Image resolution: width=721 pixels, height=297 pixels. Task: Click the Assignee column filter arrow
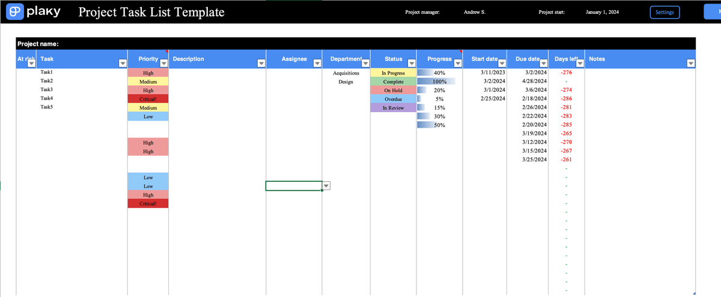click(317, 63)
